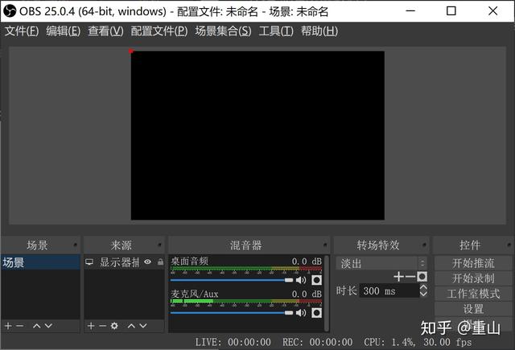This screenshot has height=350, width=515.
Task: Open 麦克风/Aux audio settings gear
Action: 316,313
